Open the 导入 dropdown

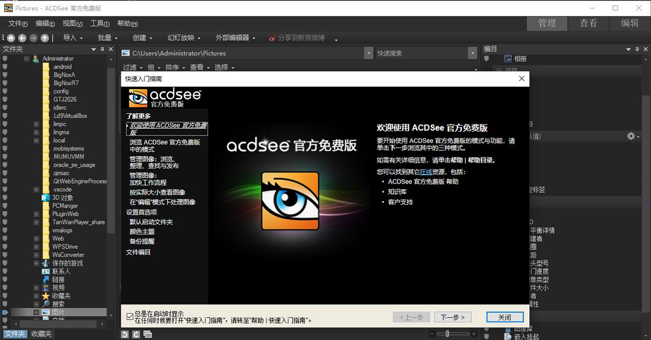(x=73, y=38)
